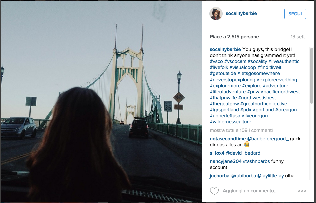Open the "Piace a 2,515 persone" likes list
316x203 pixels.
[x=234, y=37]
